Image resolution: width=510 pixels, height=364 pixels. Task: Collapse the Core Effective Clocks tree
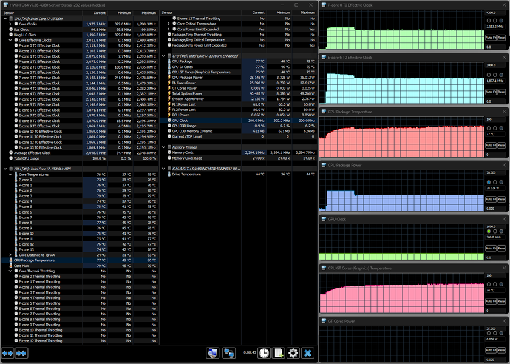pos(10,40)
